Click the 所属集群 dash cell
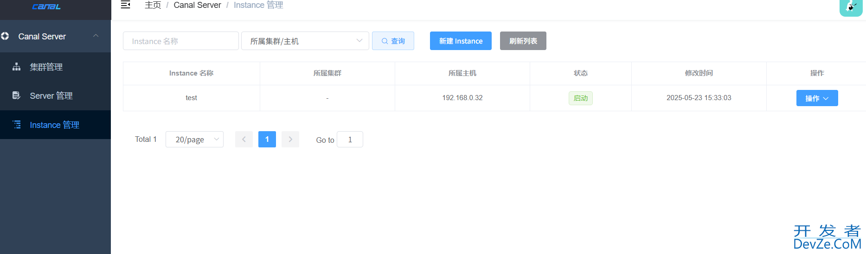Image resolution: width=866 pixels, height=254 pixels. [x=327, y=98]
